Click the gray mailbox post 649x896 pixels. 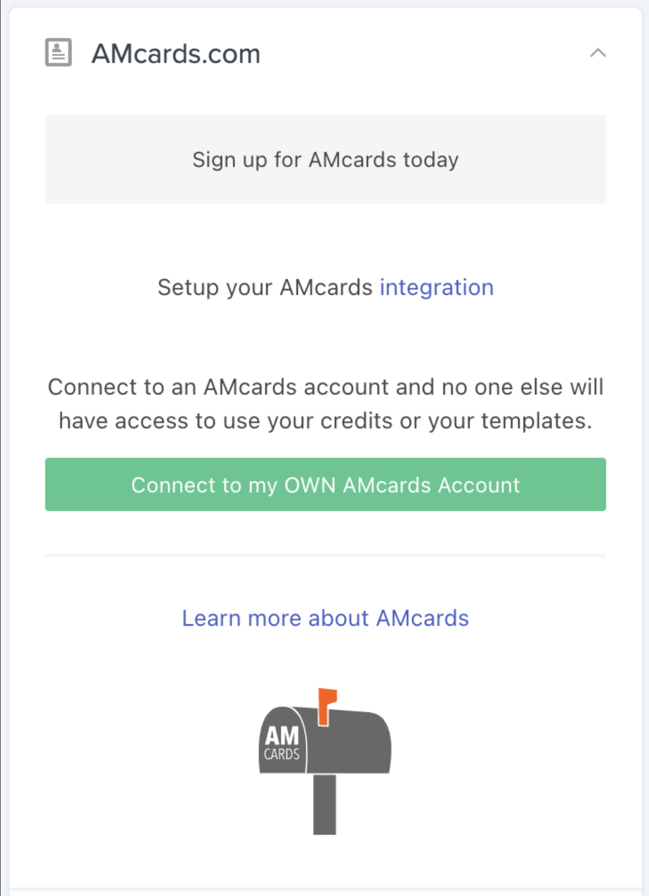[x=324, y=804]
